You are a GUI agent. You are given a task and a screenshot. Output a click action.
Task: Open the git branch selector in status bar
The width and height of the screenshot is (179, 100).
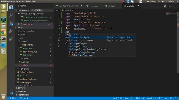pos(13,98)
